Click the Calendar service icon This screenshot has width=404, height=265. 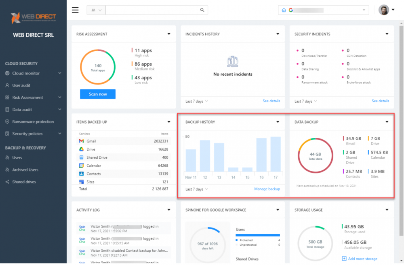click(x=81, y=166)
